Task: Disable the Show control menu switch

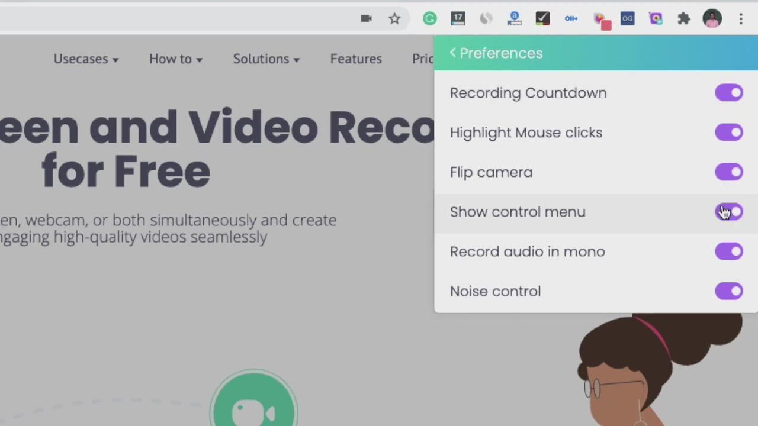Action: pyautogui.click(x=729, y=212)
